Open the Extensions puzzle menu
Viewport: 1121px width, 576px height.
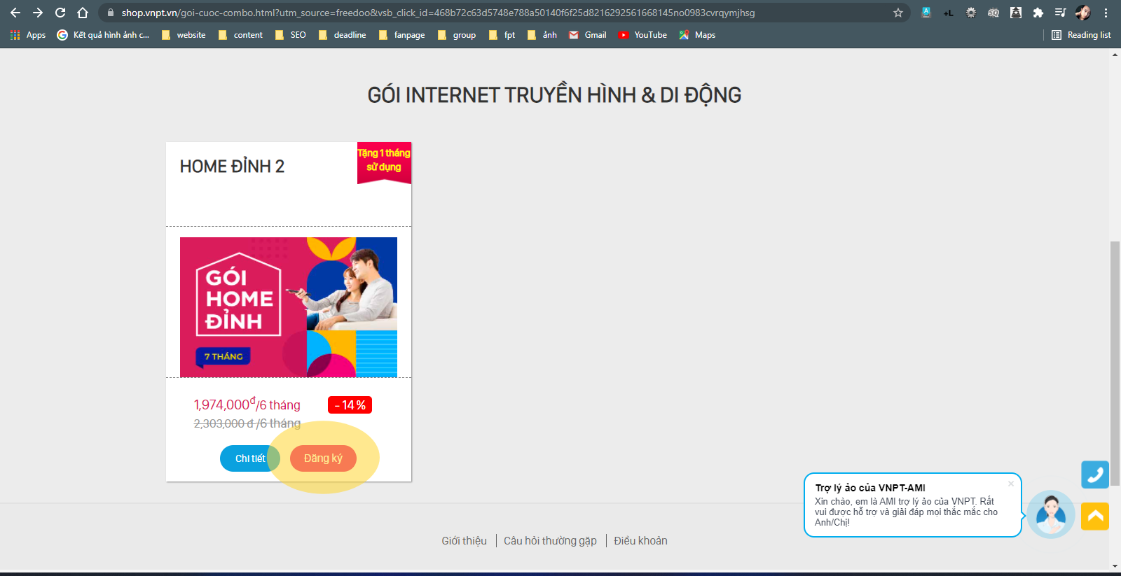[1038, 13]
